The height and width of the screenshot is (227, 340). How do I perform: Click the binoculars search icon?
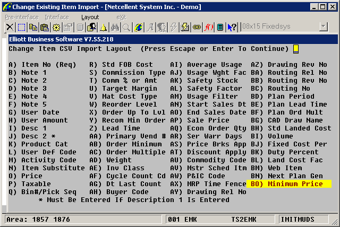tap(115, 27)
